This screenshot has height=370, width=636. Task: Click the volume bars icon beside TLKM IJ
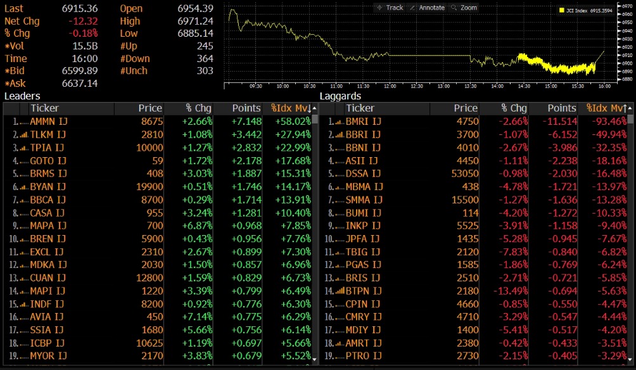pos(24,135)
